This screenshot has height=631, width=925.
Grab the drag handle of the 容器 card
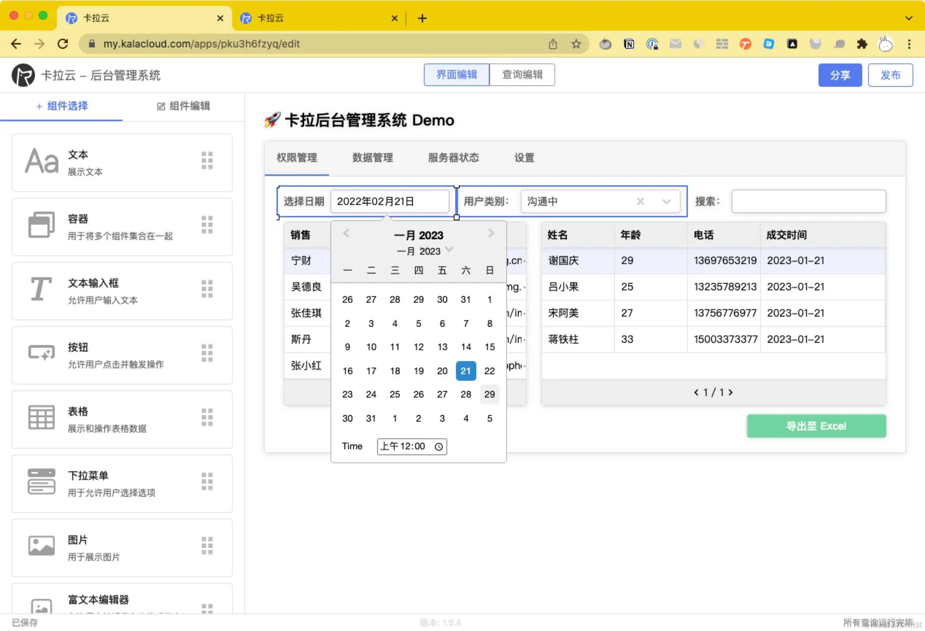[207, 225]
